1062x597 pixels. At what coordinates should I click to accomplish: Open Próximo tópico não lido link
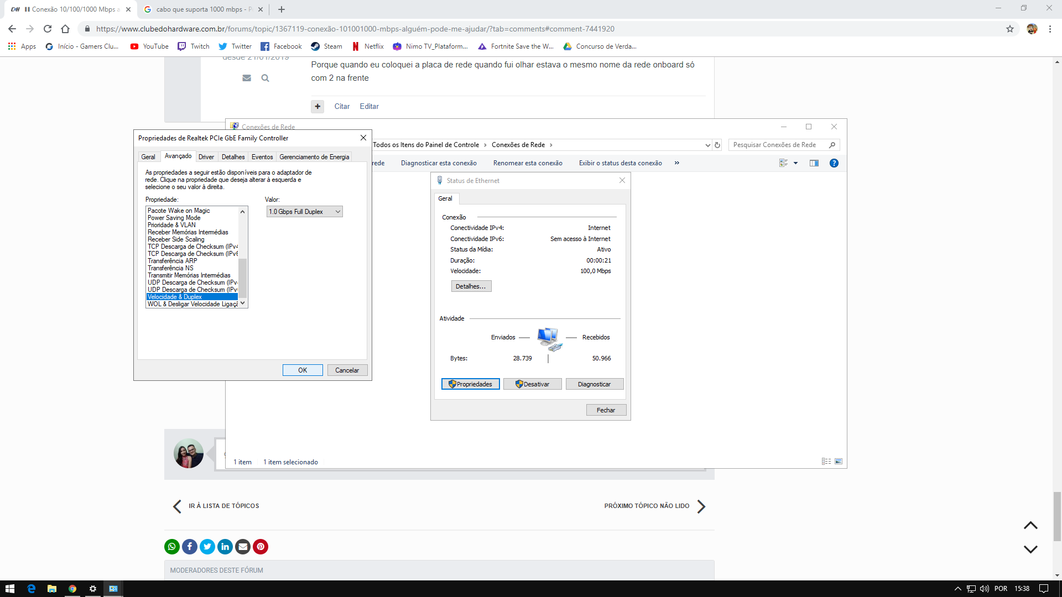click(655, 506)
